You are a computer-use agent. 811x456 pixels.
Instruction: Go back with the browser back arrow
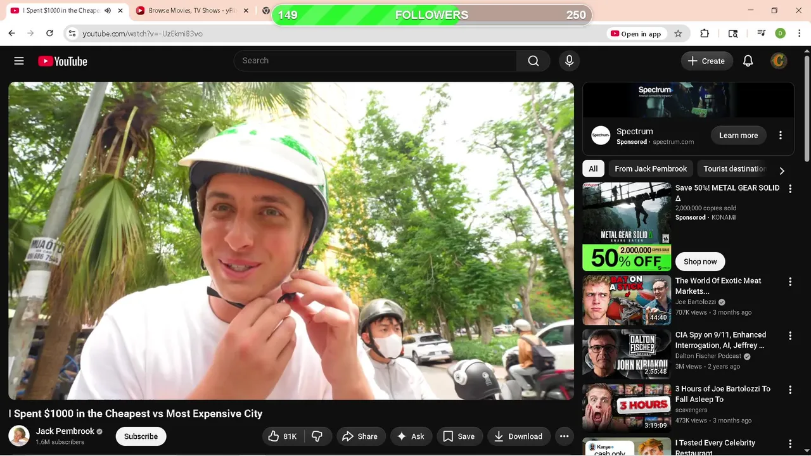coord(11,34)
